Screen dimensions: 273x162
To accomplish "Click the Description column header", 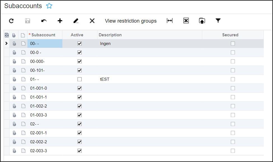I will pos(110,35).
